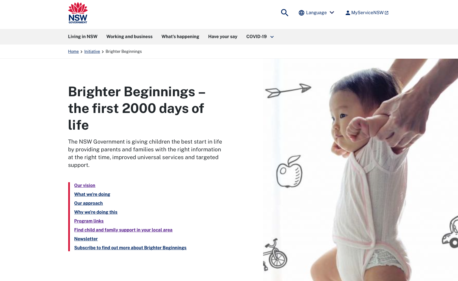
Task: Jump to Why we're doing this
Action: pyautogui.click(x=96, y=212)
